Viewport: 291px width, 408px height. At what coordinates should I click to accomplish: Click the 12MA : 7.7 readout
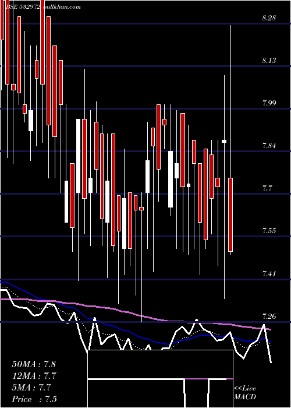pyautogui.click(x=34, y=376)
